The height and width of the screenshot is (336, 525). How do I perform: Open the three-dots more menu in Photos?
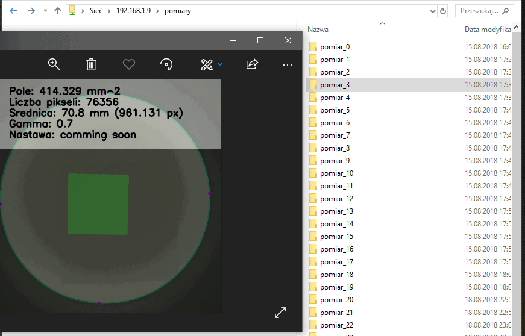click(x=288, y=65)
